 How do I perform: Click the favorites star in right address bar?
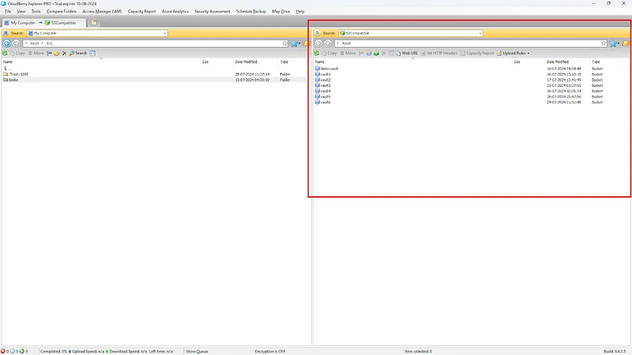[x=612, y=43]
